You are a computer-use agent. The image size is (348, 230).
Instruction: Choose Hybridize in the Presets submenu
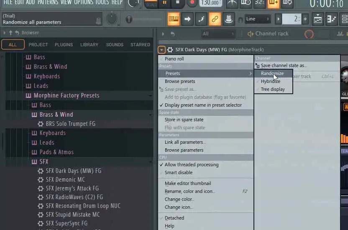[x=274, y=81]
